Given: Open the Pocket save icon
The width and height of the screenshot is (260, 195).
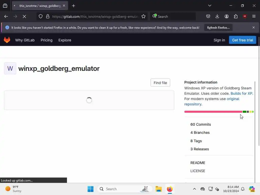Looking at the screenshot, I should (208, 16).
